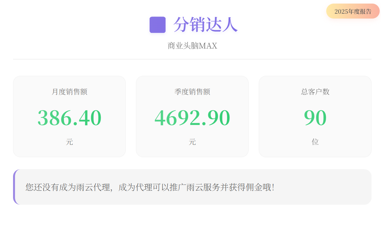Click the 推广雨云服务 phrase in notice
This screenshot has width=381, height=234.
click(x=194, y=187)
